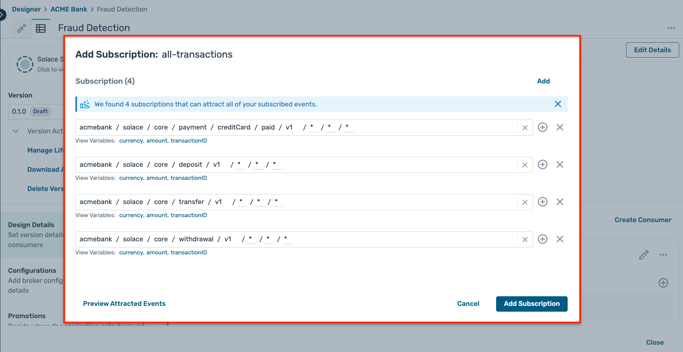Navigate to ACME Bank via the breadcrumb
Image resolution: width=683 pixels, height=352 pixels.
(69, 9)
